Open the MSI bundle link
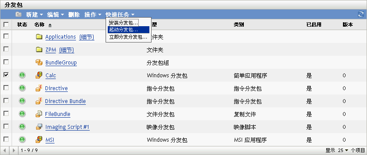The image size is (367, 155). pos(50,140)
